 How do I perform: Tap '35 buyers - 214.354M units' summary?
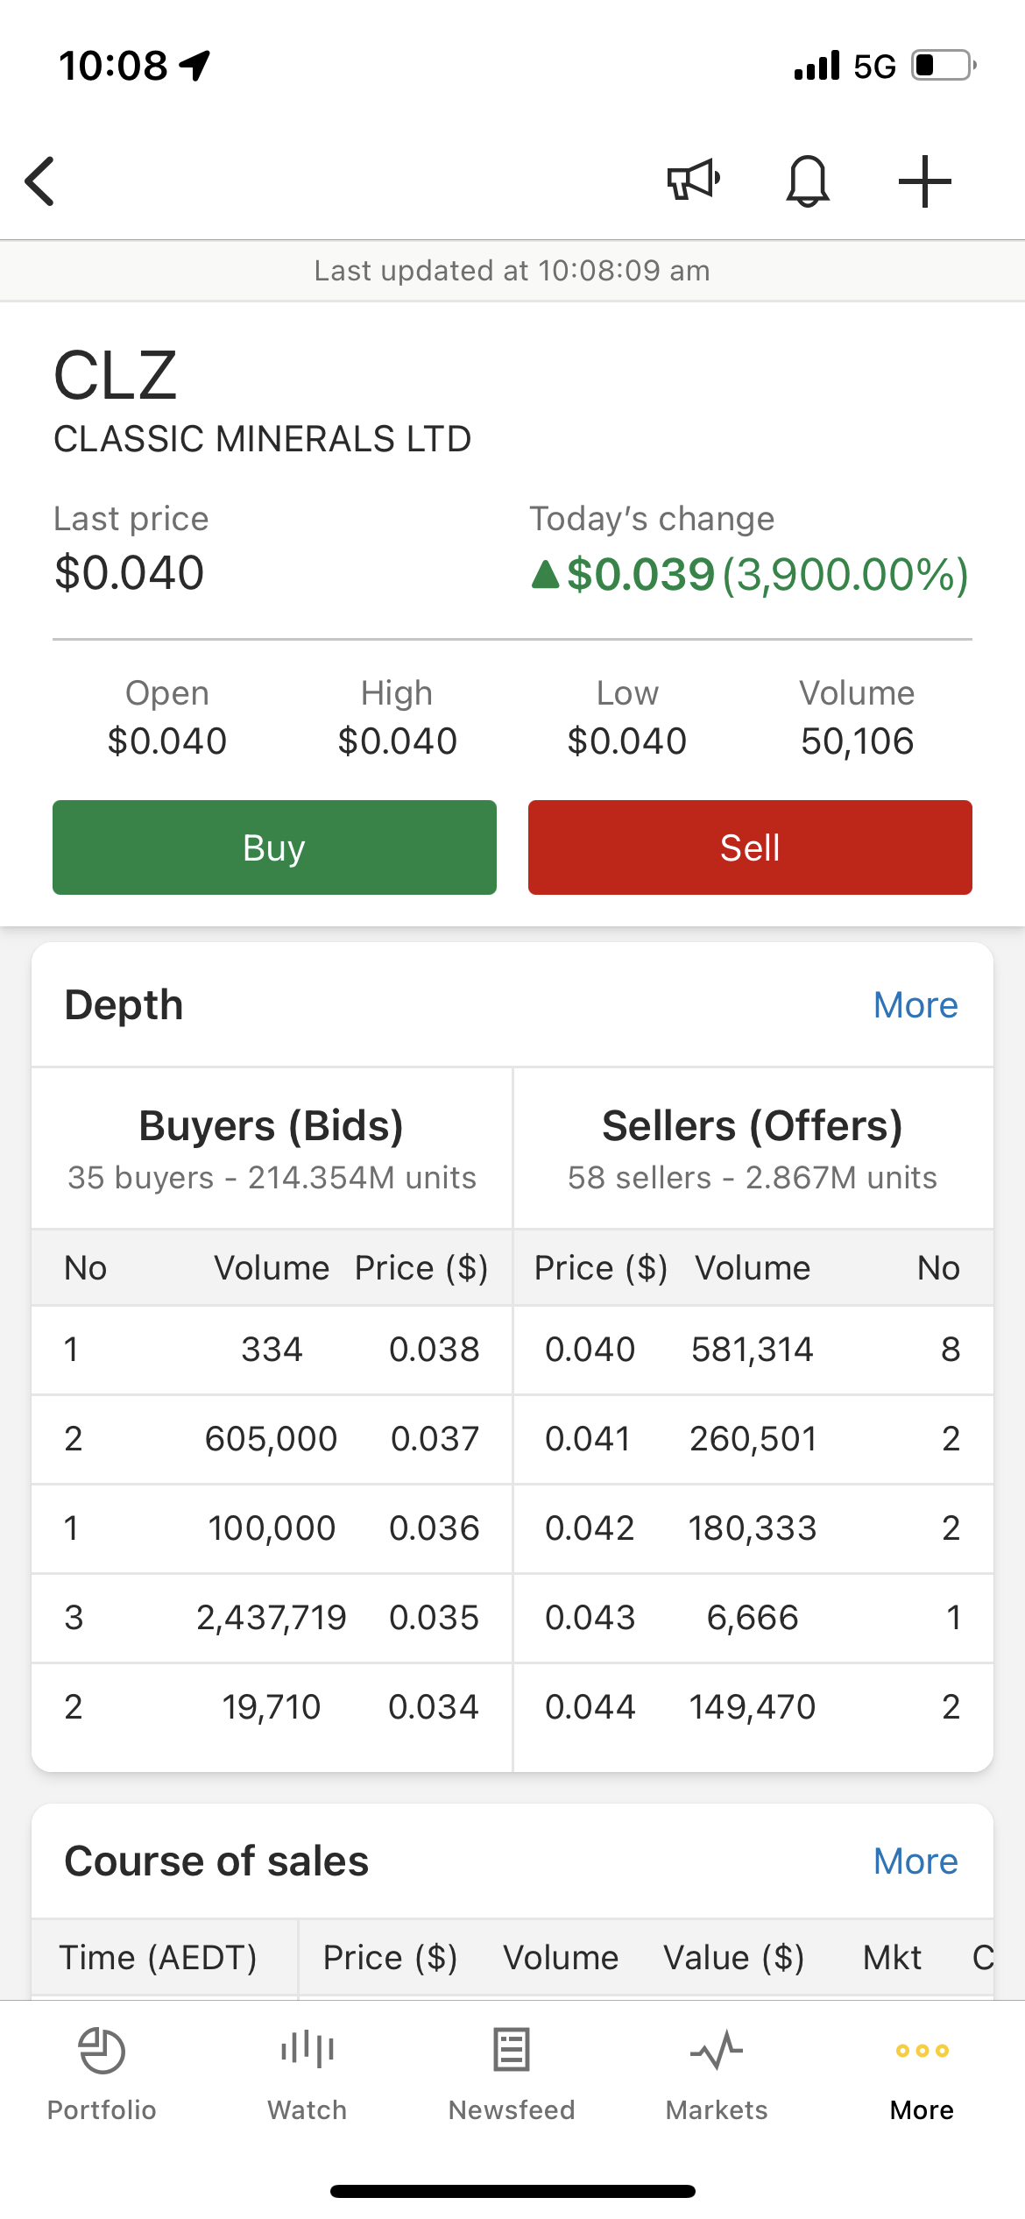[x=272, y=1178]
